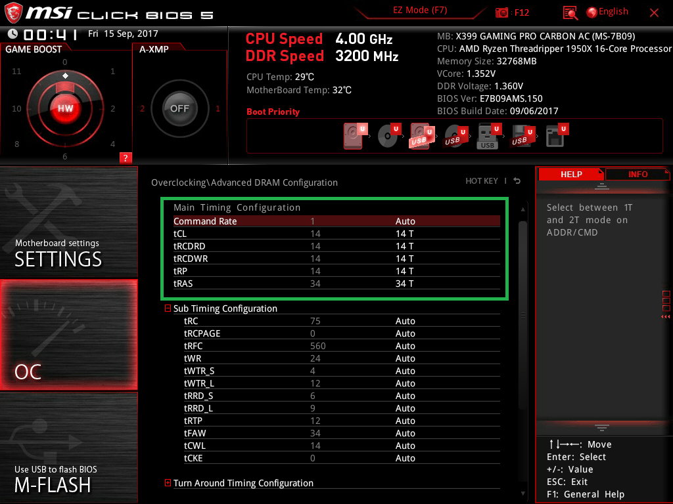This screenshot has width=673, height=504.
Task: Expand Turn Around Timing Configuration section
Action: (168, 482)
